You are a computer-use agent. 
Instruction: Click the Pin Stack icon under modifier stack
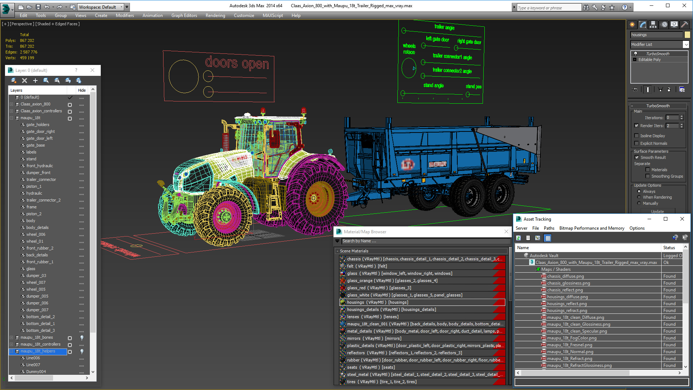[x=635, y=90]
